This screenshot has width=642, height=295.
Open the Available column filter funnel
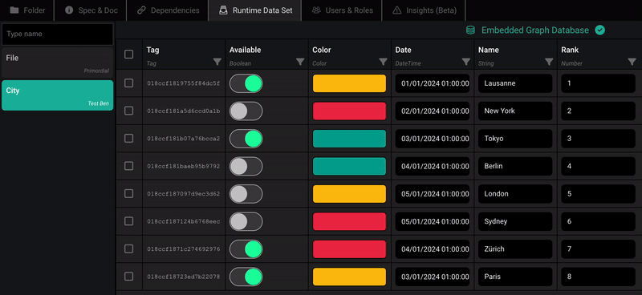(300, 62)
